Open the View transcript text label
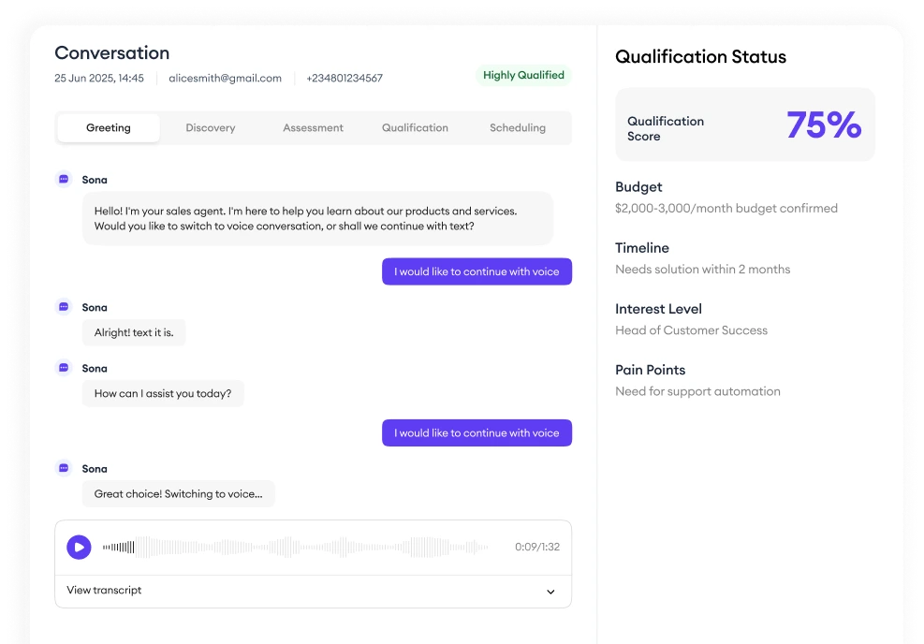The image size is (924, 644). tap(104, 591)
